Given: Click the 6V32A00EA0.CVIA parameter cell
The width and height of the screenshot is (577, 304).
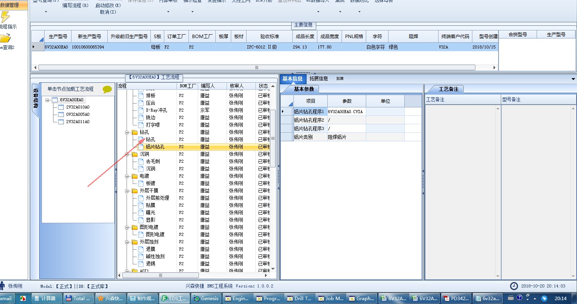Looking at the screenshot, I should pos(347,112).
